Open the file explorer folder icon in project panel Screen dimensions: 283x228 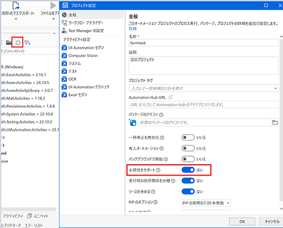click(x=9, y=43)
